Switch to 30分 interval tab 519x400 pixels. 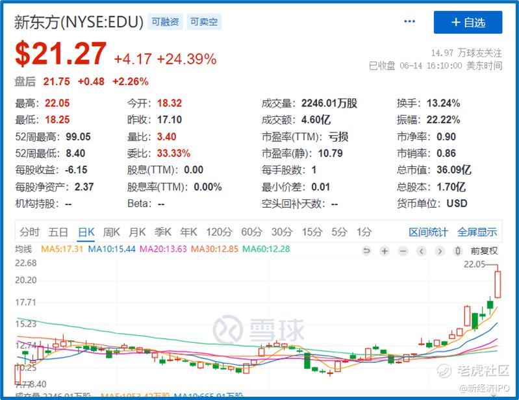click(282, 232)
